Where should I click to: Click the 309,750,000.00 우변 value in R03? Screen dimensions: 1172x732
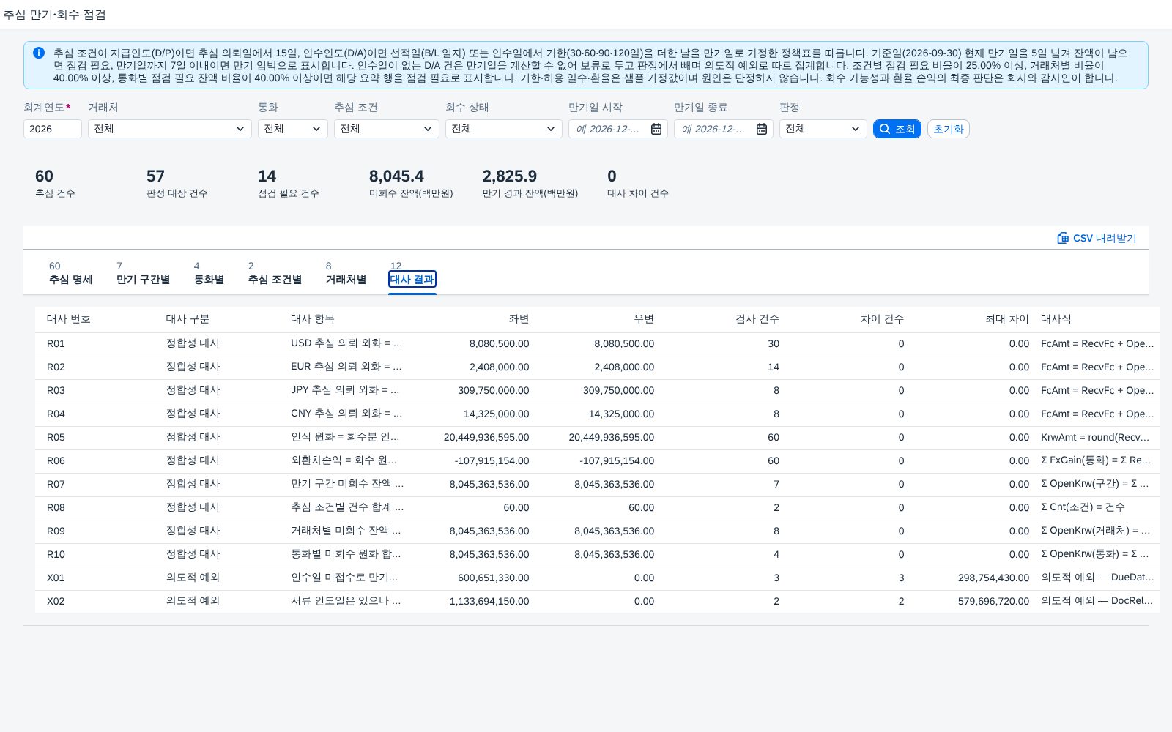619,390
